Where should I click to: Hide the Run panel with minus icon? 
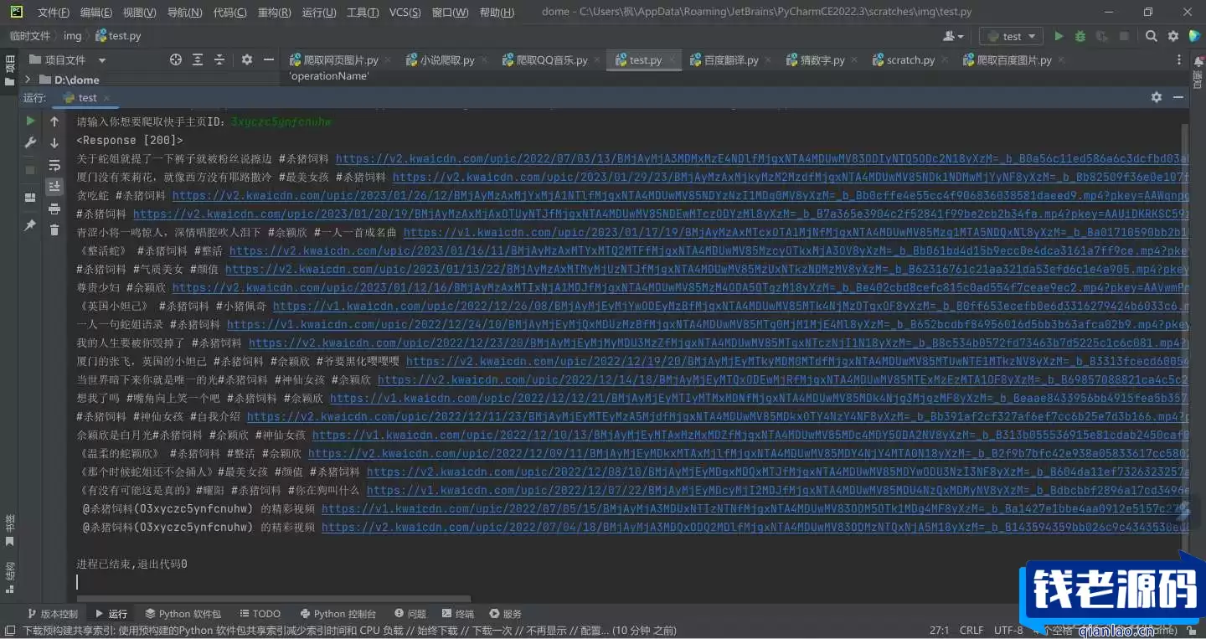[x=1178, y=97]
